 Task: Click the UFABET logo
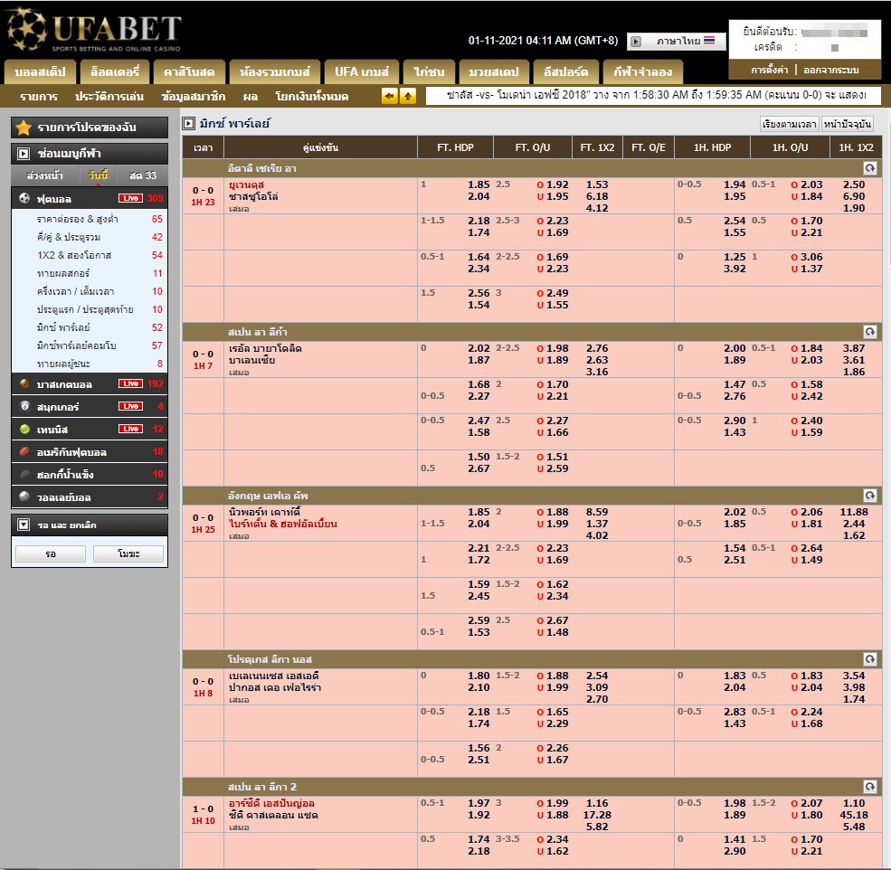(94, 32)
